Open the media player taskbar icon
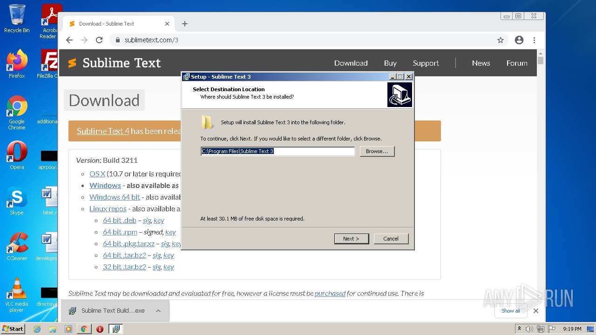Image resolution: width=596 pixels, height=335 pixels. coord(68,329)
